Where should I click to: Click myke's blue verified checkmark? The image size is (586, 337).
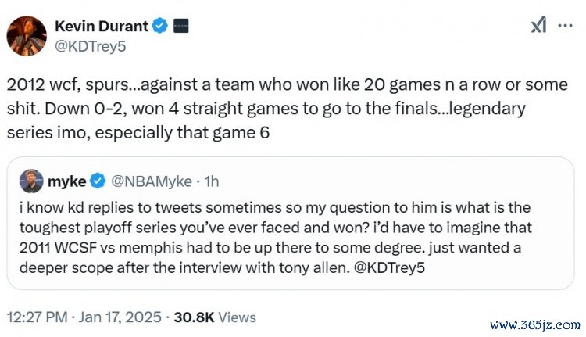(98, 181)
